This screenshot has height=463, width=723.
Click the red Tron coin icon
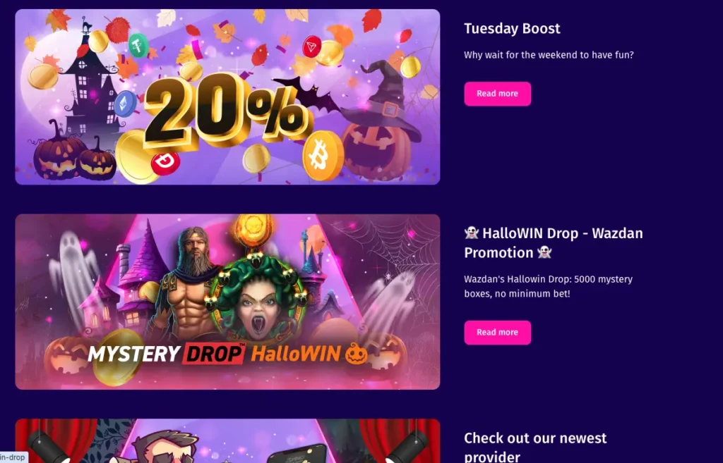[311, 47]
